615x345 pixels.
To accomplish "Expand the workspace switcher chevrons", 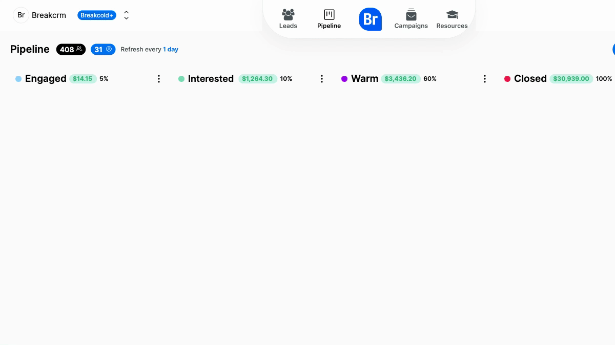I will (x=127, y=15).
